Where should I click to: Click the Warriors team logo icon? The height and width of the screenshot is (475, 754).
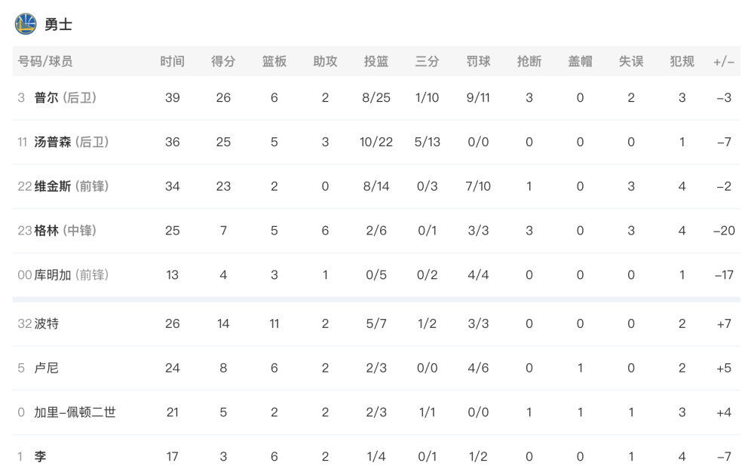(x=26, y=24)
